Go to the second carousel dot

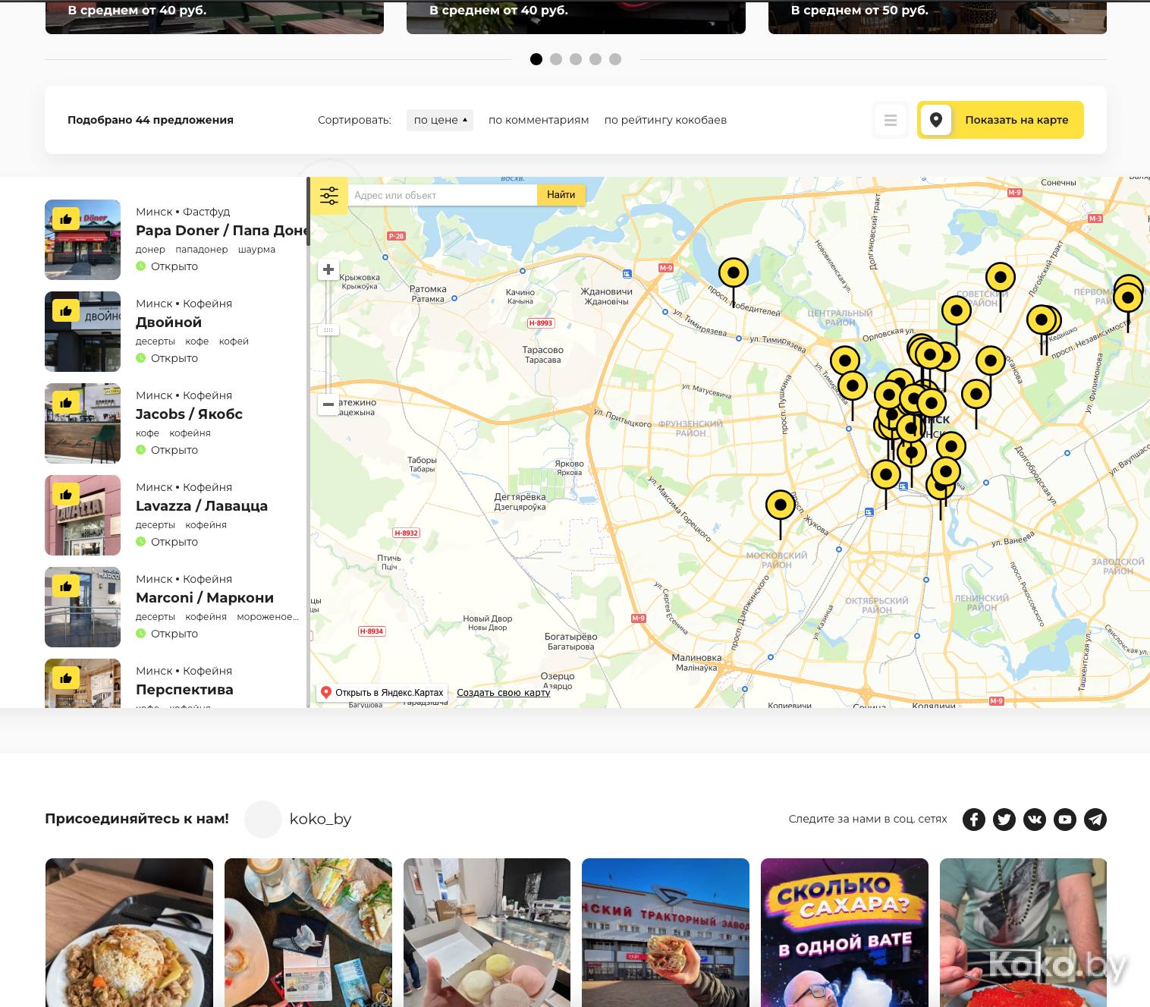pyautogui.click(x=556, y=59)
